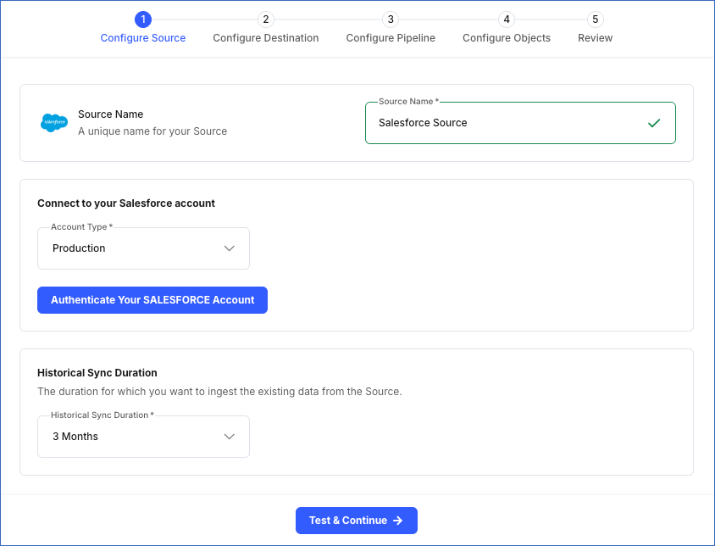Go to the Configure Objects step
The height and width of the screenshot is (546, 715).
[x=506, y=37]
